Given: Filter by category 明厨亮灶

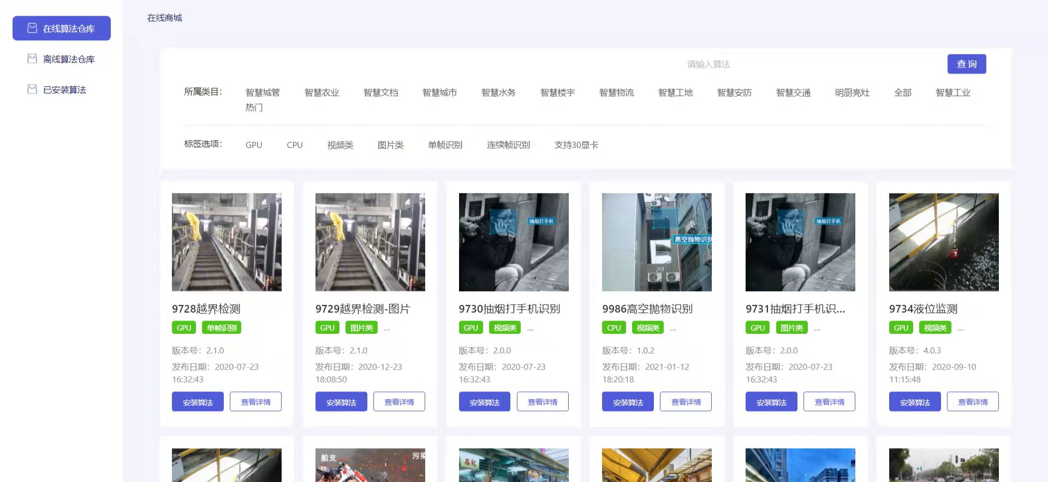Looking at the screenshot, I should pyautogui.click(x=852, y=93).
